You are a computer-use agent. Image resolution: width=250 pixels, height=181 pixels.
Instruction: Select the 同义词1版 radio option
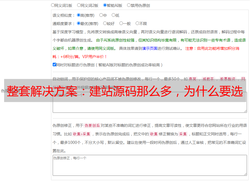click(53, 5)
